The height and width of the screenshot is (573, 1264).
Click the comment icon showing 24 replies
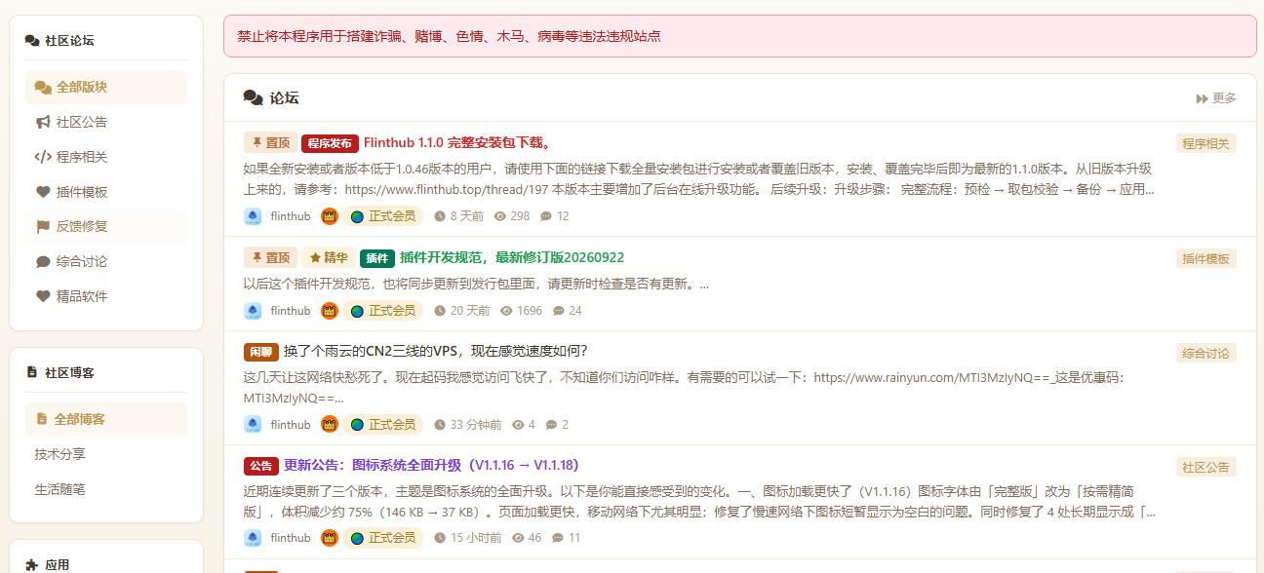[559, 311]
